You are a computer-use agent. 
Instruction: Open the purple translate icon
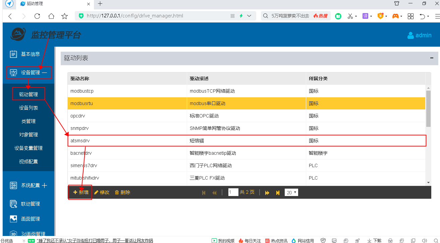coord(366,16)
